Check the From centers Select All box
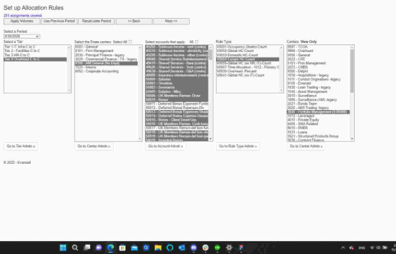 pos(130,41)
